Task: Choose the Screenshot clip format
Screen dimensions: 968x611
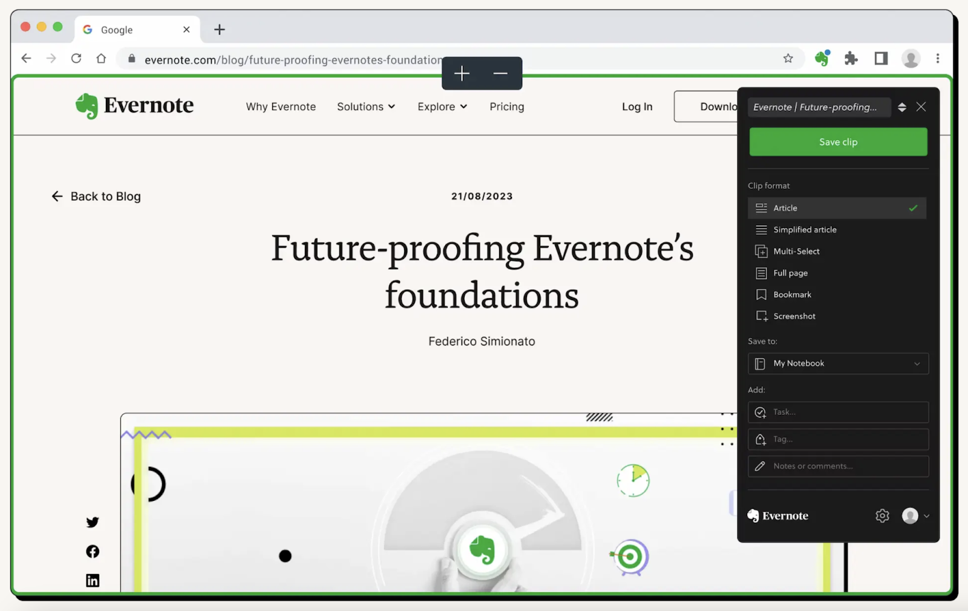Action: click(837, 316)
